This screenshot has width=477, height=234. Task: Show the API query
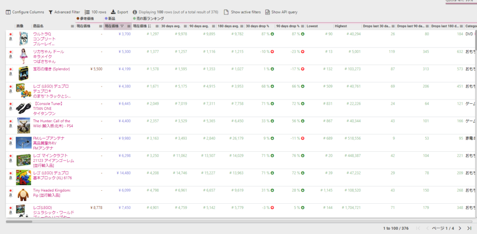(x=281, y=12)
